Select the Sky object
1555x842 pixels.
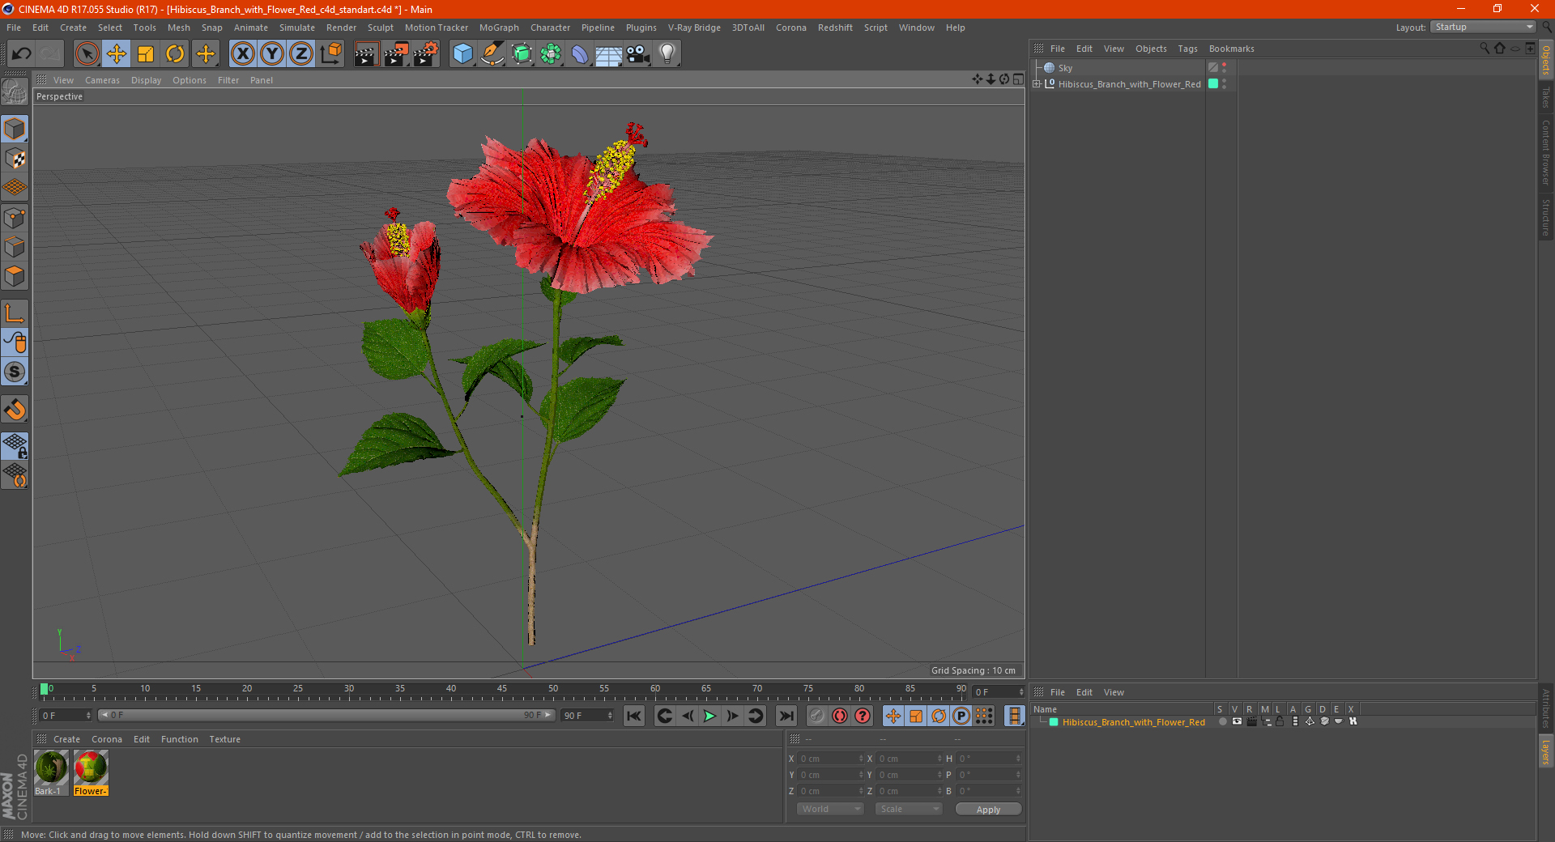click(x=1065, y=68)
